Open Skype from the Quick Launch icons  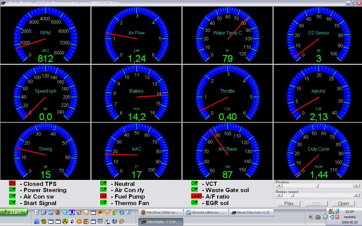65,212
